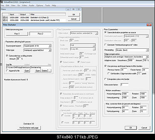Open Edge compensation dropdown

126,57
